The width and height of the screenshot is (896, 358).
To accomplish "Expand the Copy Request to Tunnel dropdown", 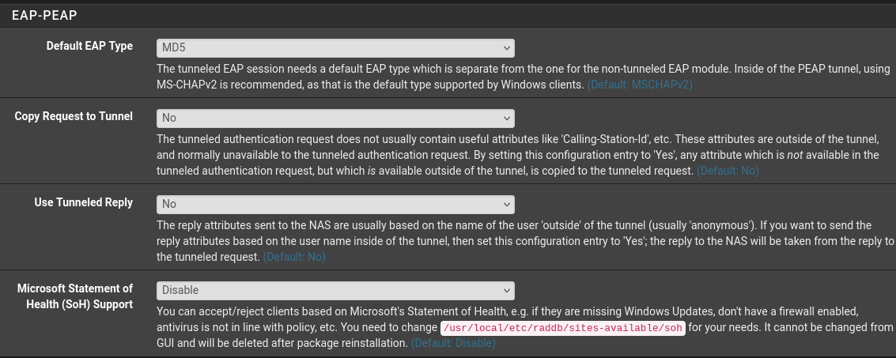I will pyautogui.click(x=335, y=118).
